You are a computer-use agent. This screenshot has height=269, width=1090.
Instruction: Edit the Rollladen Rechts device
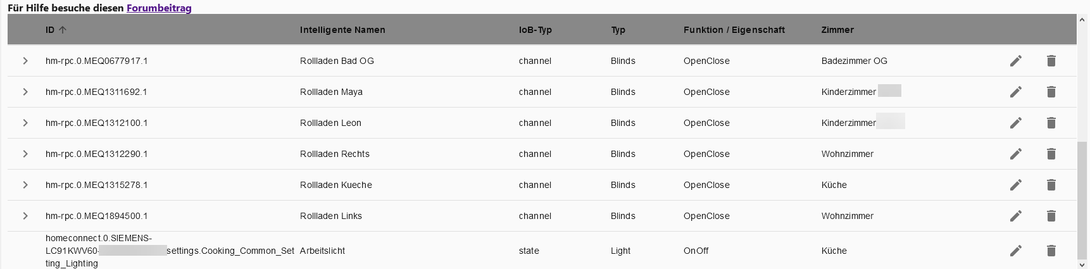coord(1015,154)
